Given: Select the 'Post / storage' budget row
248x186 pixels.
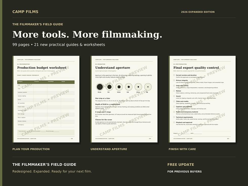Looking at the screenshot, I should point(46,114).
